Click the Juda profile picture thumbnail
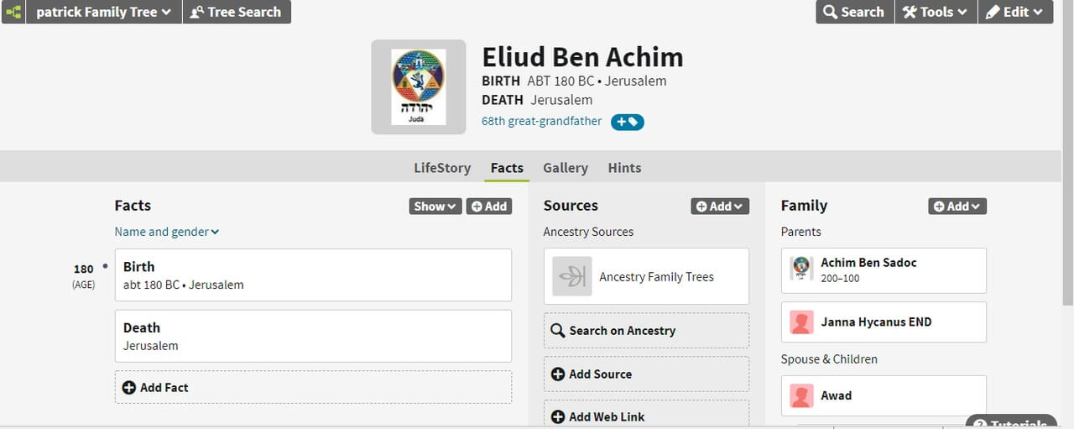 (419, 87)
